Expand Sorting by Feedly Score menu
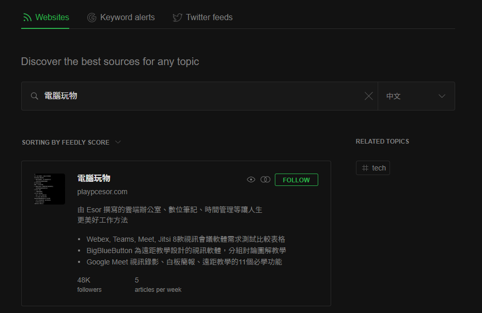 pos(71,143)
